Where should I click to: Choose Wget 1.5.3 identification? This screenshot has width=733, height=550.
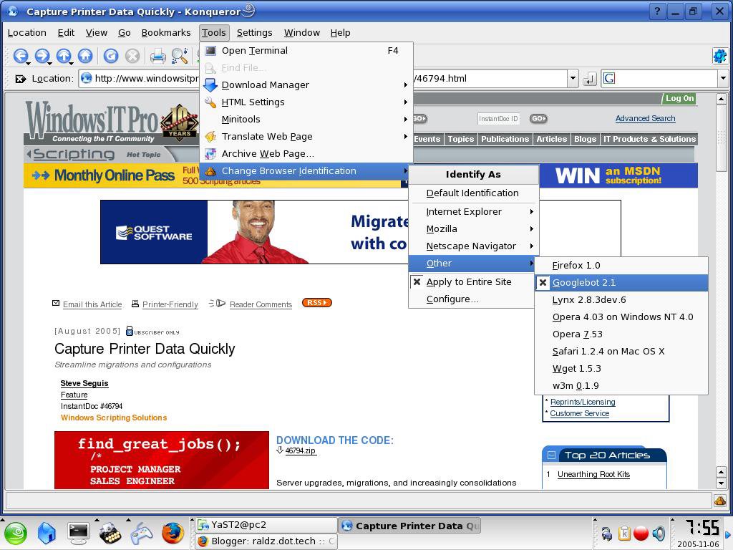point(621,369)
